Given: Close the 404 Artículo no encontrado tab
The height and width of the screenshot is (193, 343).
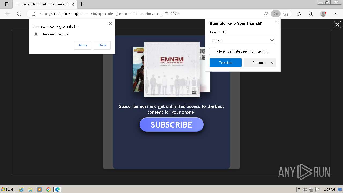Looking at the screenshot, I should click(73, 4).
